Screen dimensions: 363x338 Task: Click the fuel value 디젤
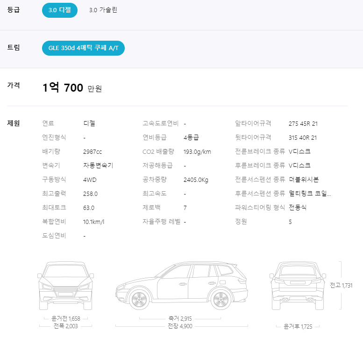point(89,123)
